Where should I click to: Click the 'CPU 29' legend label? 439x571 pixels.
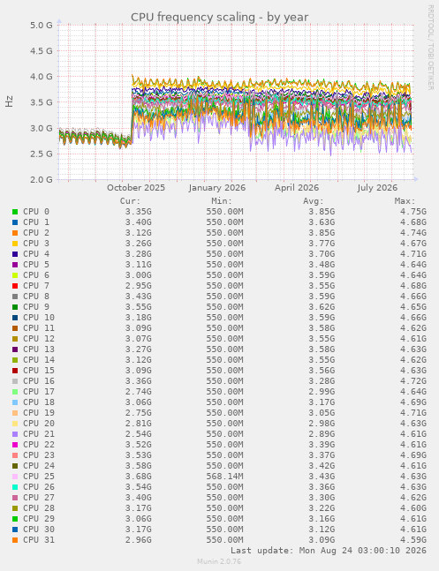pyautogui.click(x=39, y=518)
